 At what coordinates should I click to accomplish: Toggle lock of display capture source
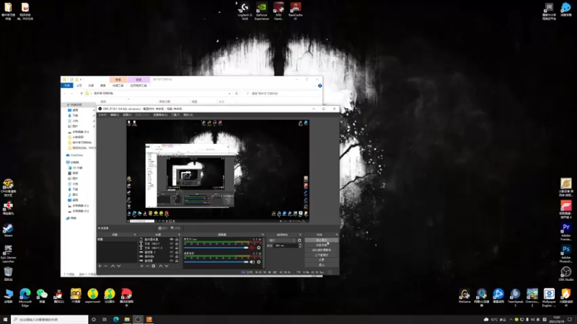coord(177,239)
